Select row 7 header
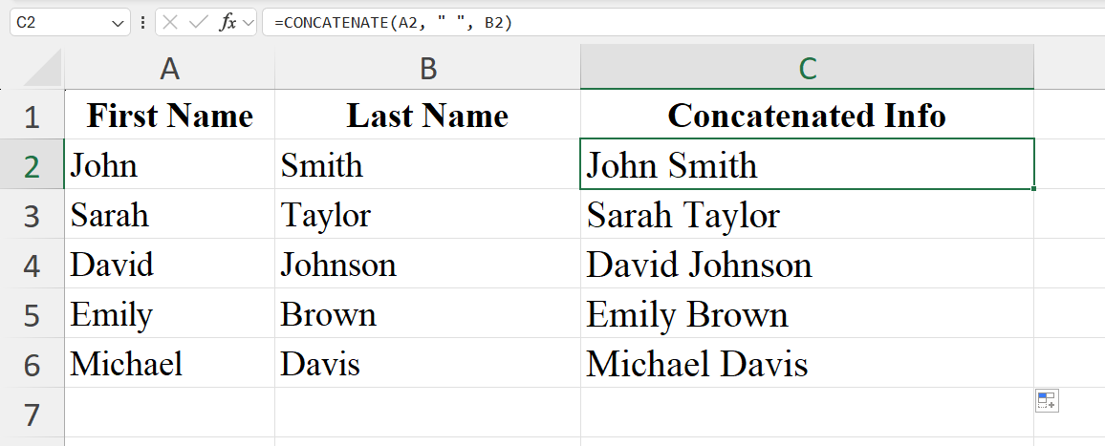The height and width of the screenshot is (446, 1105). pos(32,414)
